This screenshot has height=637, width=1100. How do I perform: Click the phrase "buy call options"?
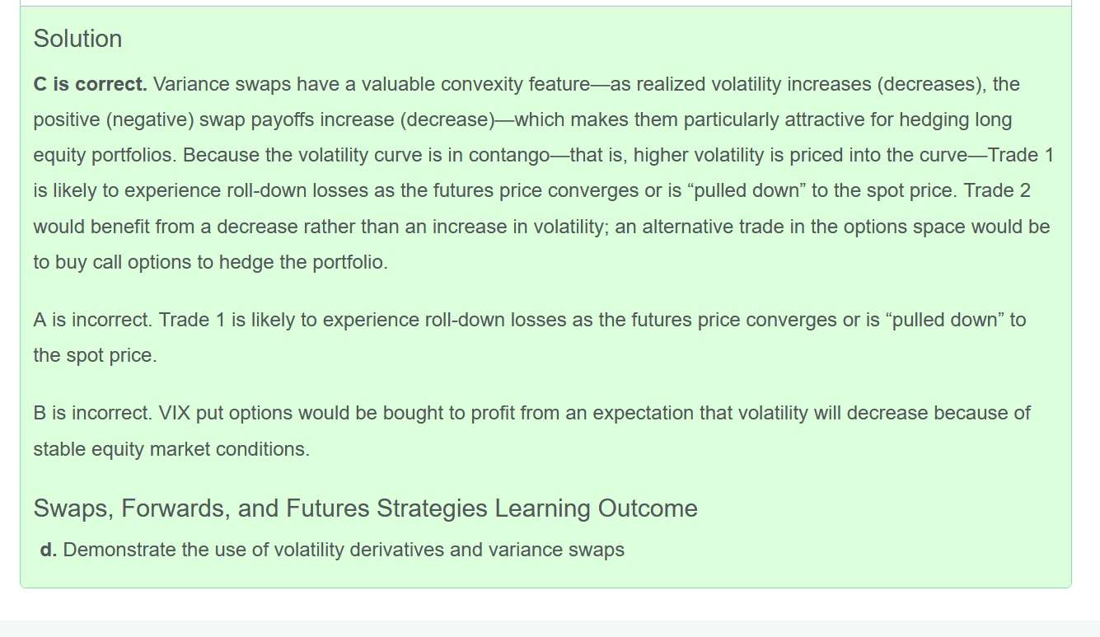124,263
